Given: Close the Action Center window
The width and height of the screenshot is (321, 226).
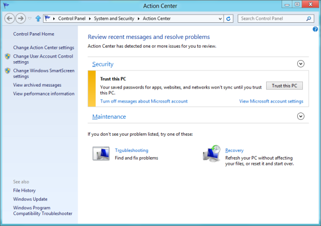Looking at the screenshot, I should coord(311,4).
